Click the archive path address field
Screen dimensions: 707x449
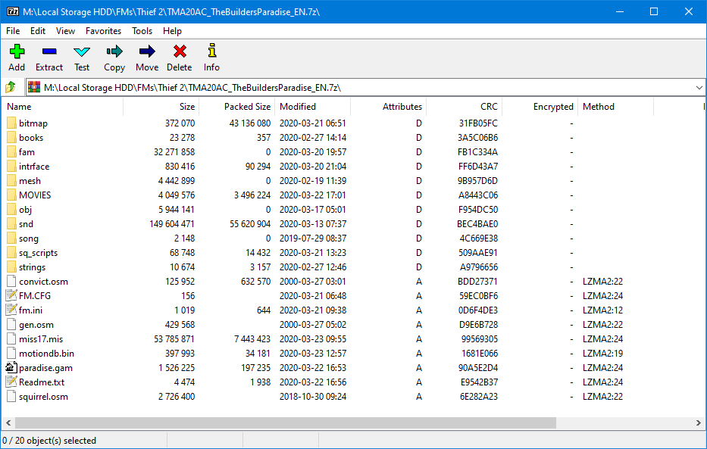364,87
